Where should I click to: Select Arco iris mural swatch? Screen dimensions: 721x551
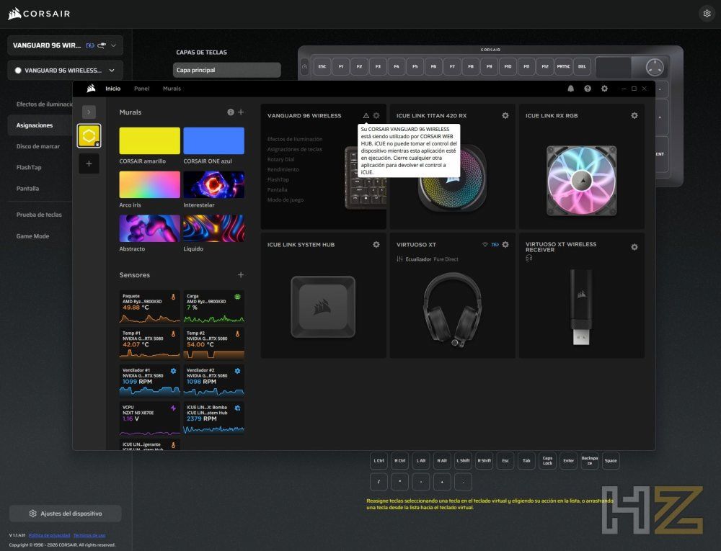tap(149, 184)
